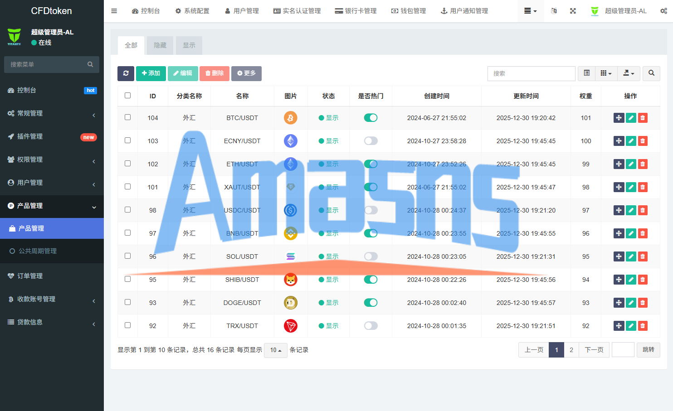Image resolution: width=673 pixels, height=411 pixels.
Task: Open the top bar list dropdown menu
Action: point(530,11)
